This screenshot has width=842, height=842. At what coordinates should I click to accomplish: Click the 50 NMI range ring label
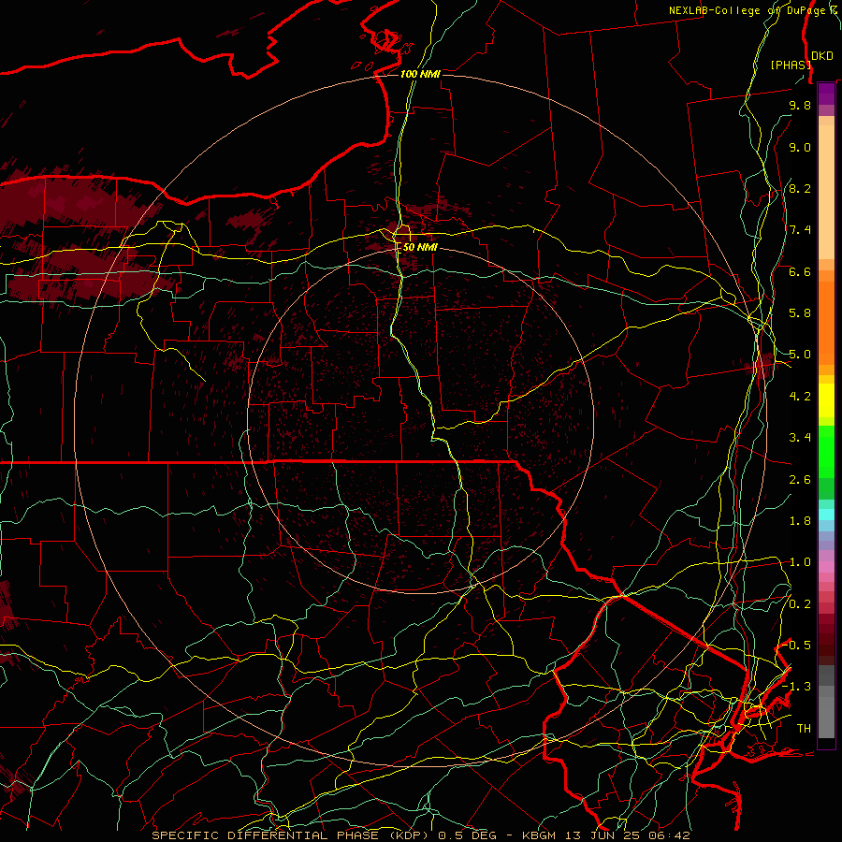(420, 247)
